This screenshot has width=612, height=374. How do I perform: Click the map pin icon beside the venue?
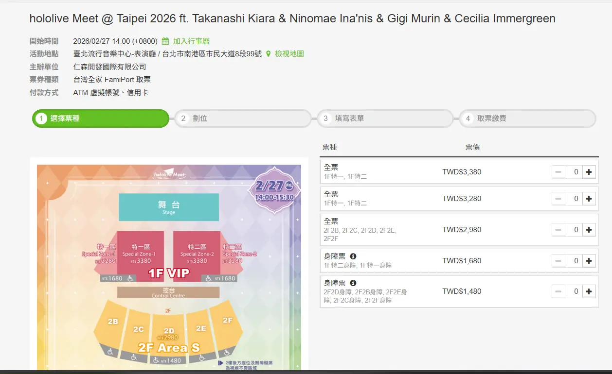[x=268, y=54]
